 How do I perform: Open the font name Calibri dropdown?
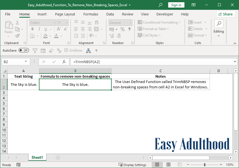[x=54, y=23]
